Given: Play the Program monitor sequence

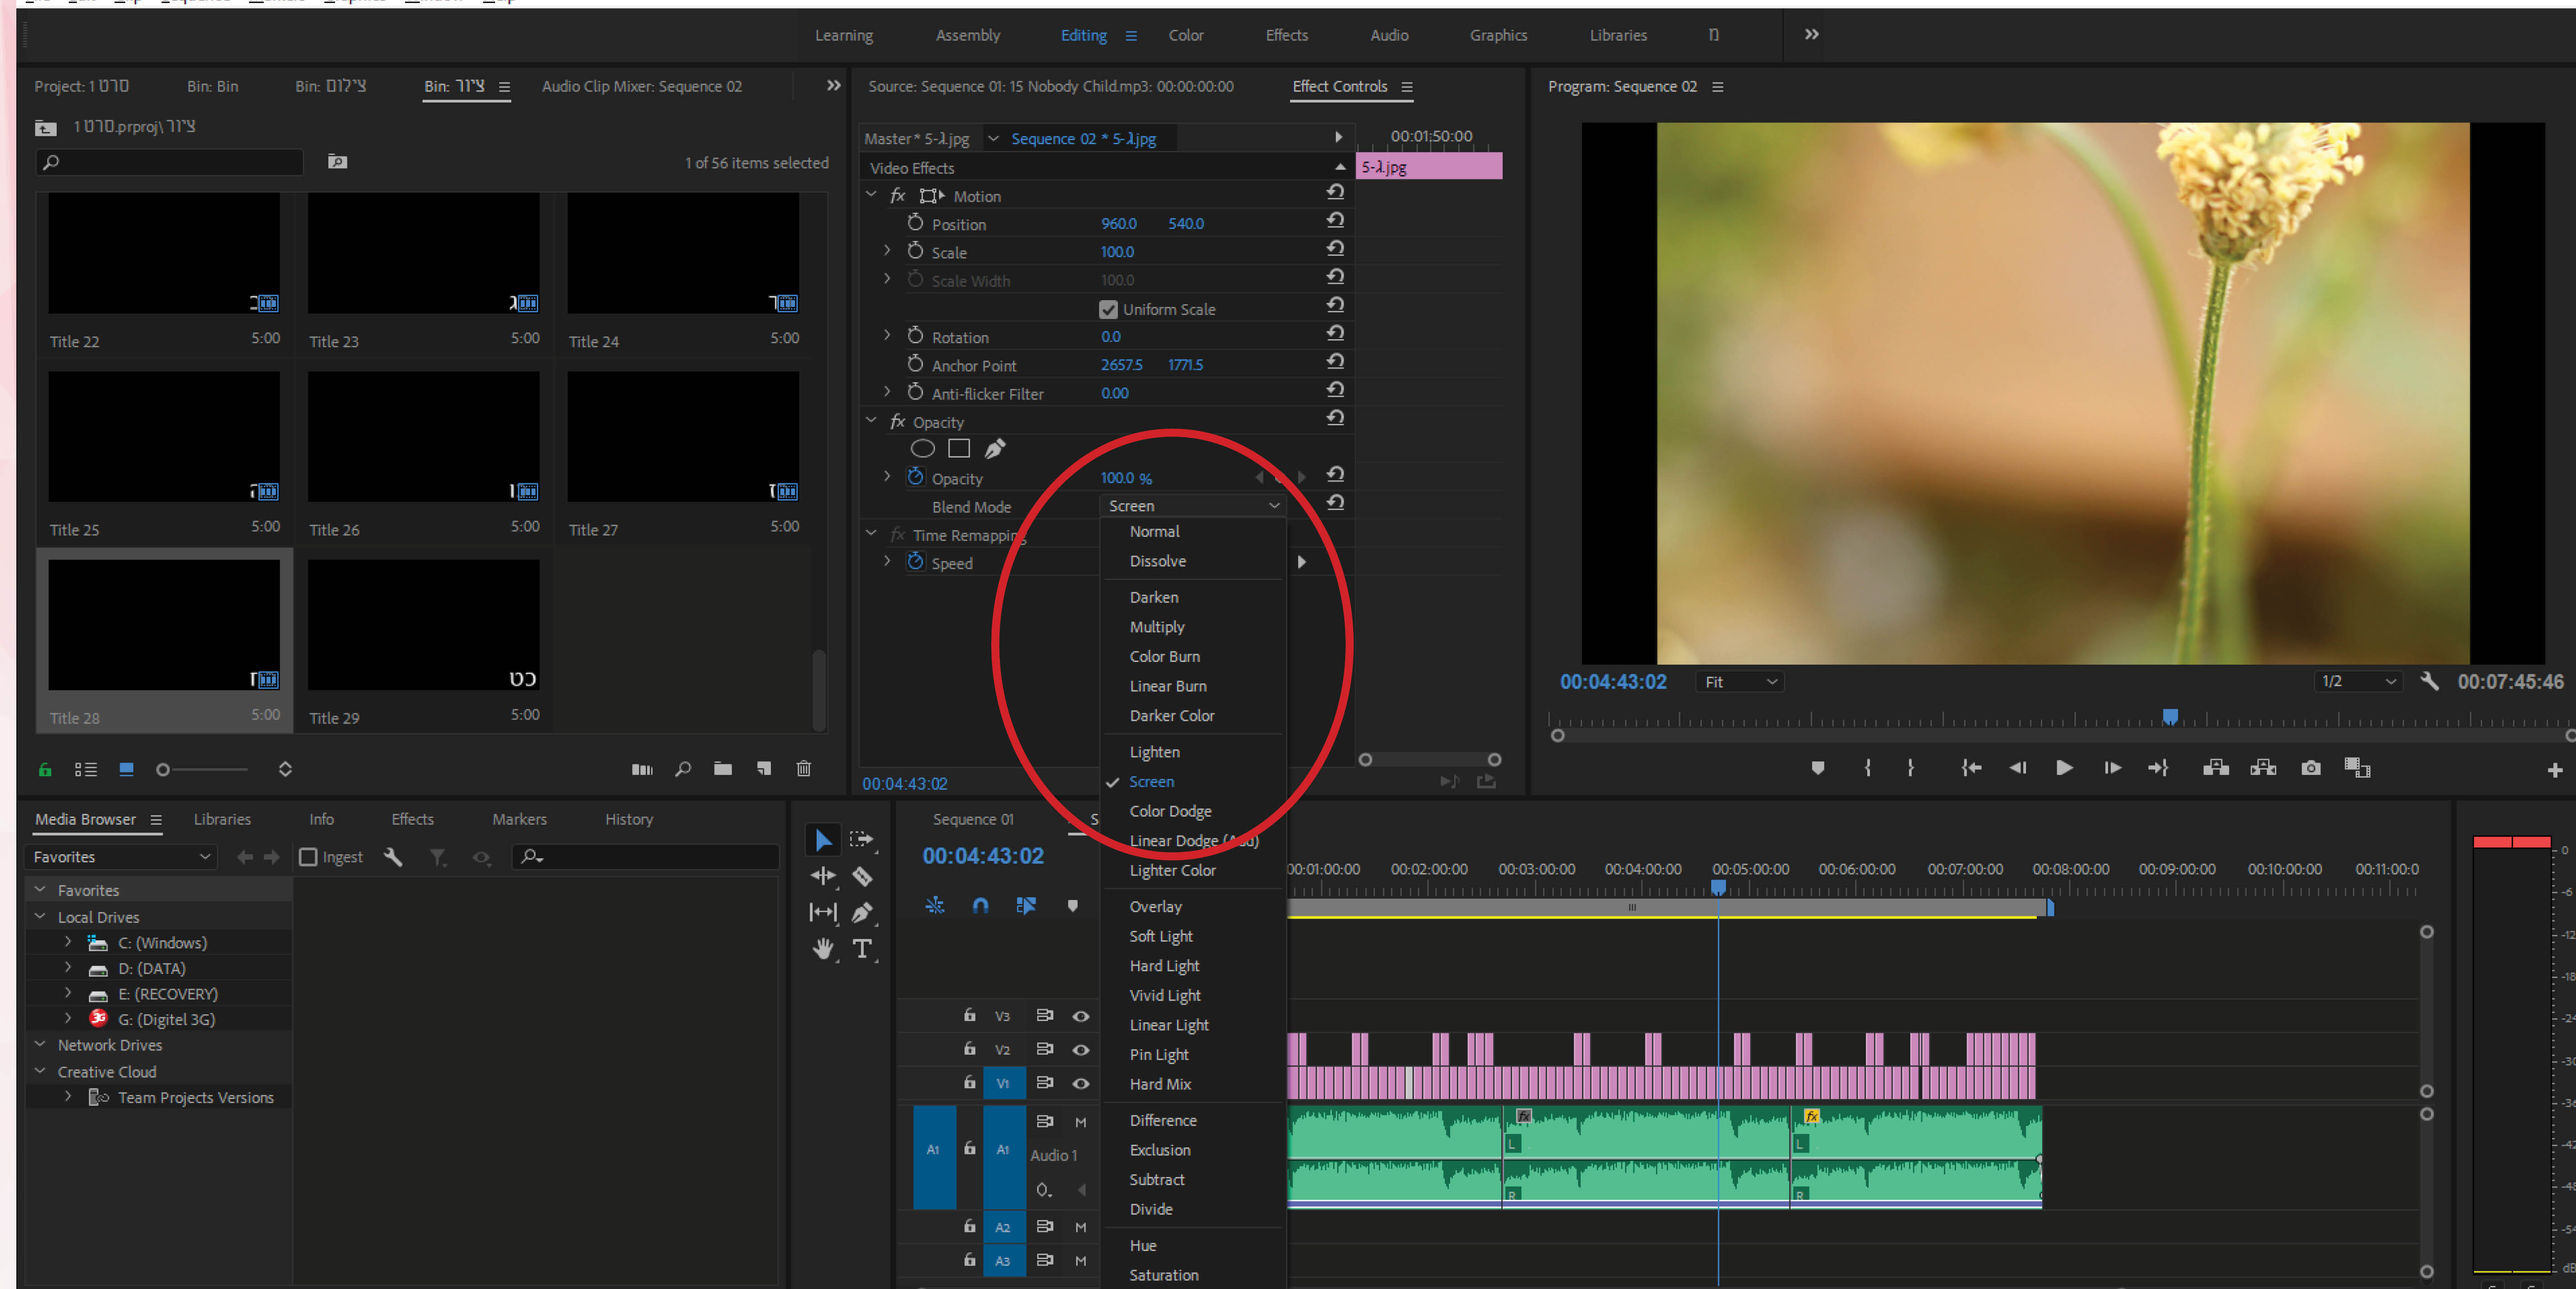Looking at the screenshot, I should [2063, 768].
